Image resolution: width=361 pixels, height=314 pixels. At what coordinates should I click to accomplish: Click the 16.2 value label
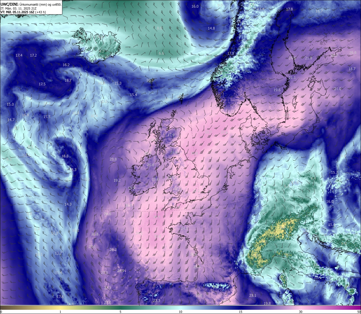66,65
